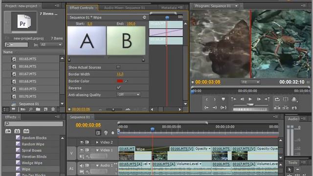Click Set Encore Chapter Marker icon in timeline

click(x=106, y=132)
